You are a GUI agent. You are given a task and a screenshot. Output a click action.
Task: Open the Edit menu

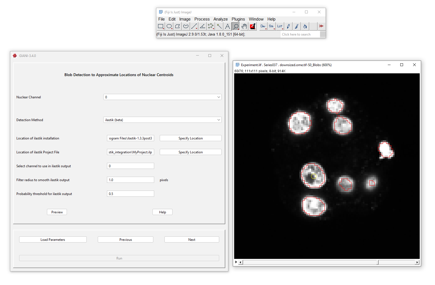coord(172,19)
